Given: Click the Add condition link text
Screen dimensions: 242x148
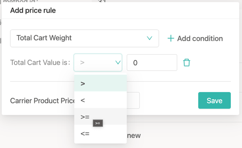Looking at the screenshot, I should 200,38.
